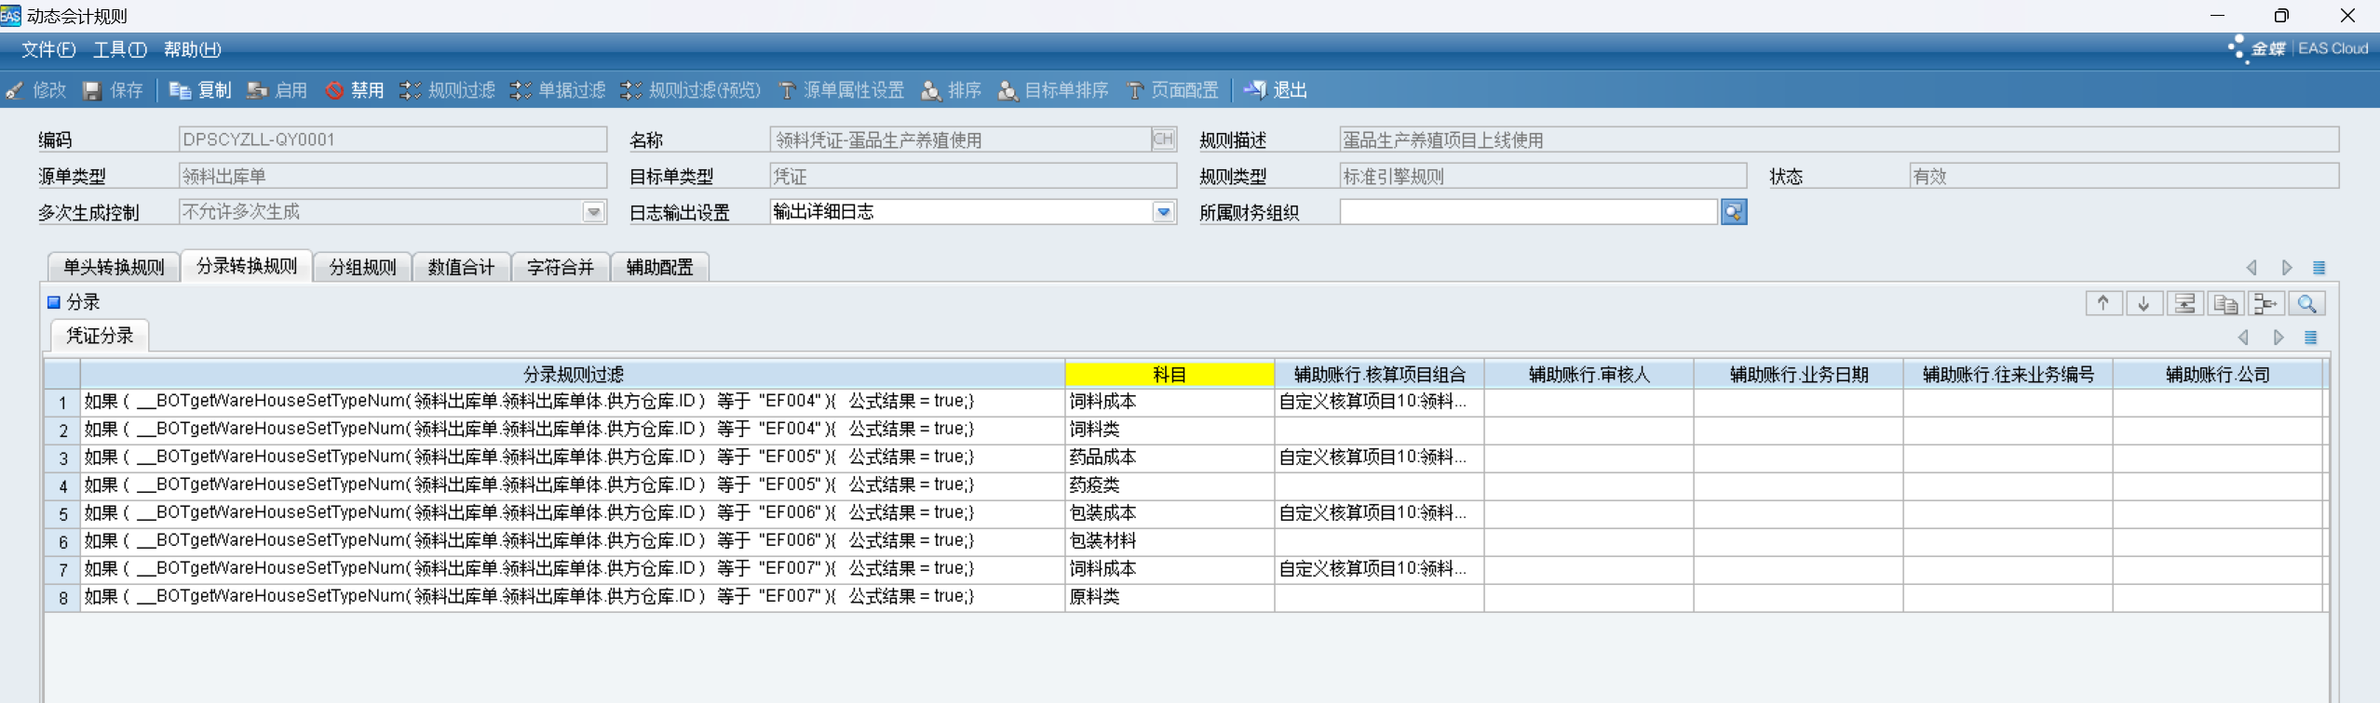
Task: Click the insert row icon above table
Action: (x=2184, y=303)
